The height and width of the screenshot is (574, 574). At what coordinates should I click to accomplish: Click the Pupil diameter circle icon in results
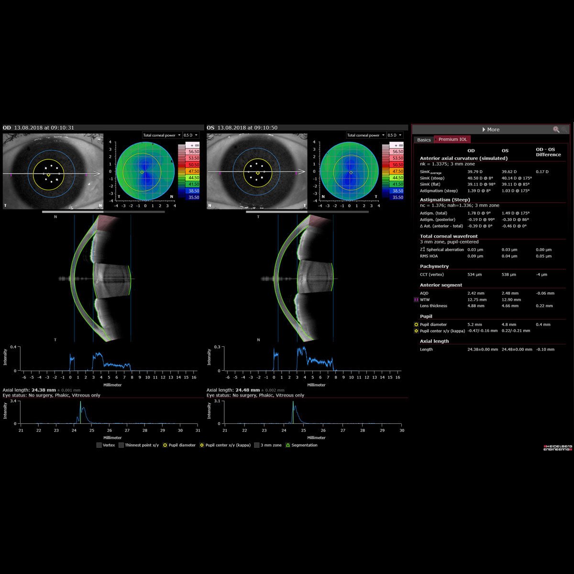pos(416,324)
